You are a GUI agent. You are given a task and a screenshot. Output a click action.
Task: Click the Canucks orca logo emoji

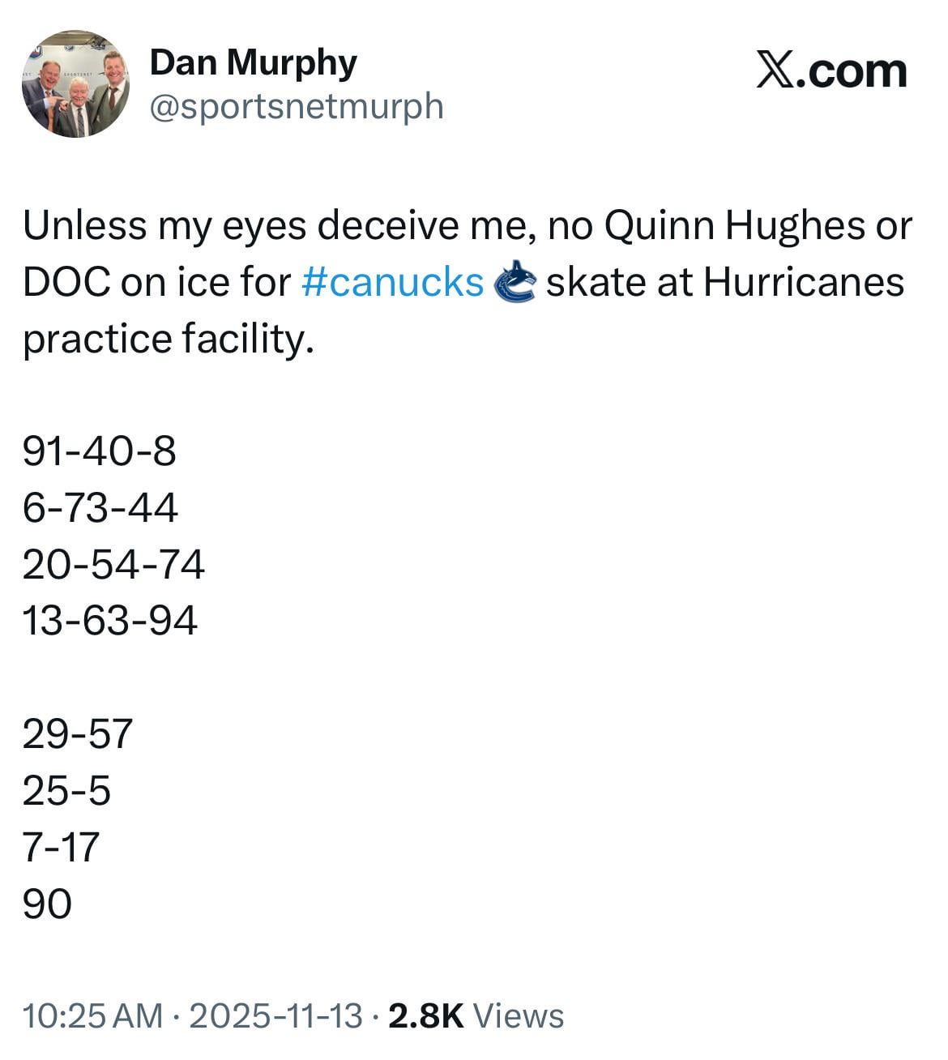point(515,283)
